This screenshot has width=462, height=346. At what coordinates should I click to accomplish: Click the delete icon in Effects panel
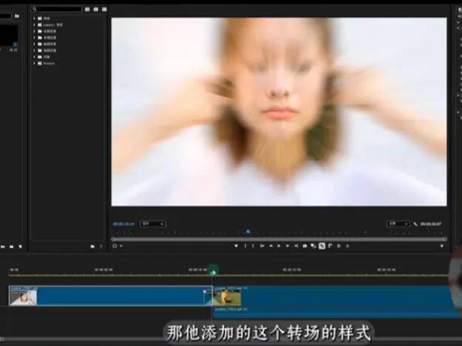coord(102,245)
